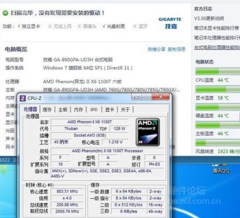Click the 名字 field AMD Phenom II X6 1100T
Image resolution: width=240 pixels, height=218 pixels.
point(90,122)
